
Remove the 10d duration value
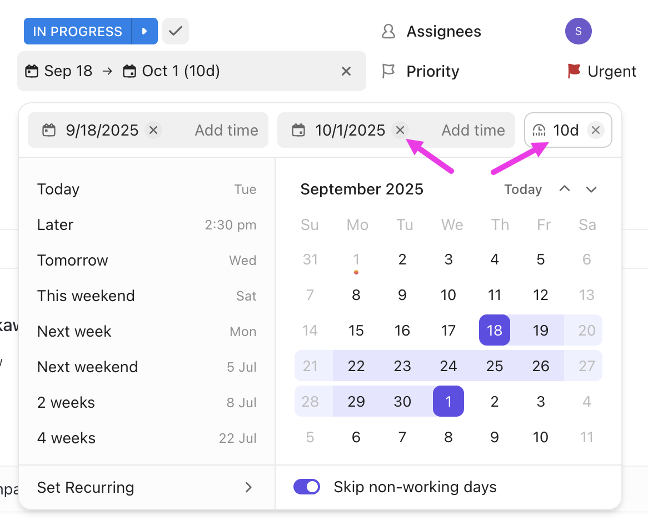click(595, 130)
